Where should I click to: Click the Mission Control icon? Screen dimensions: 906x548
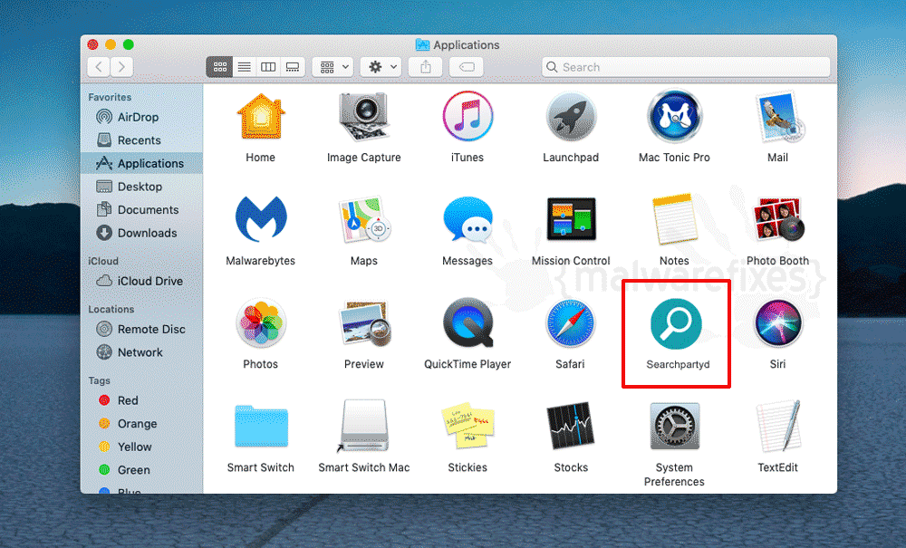point(571,219)
